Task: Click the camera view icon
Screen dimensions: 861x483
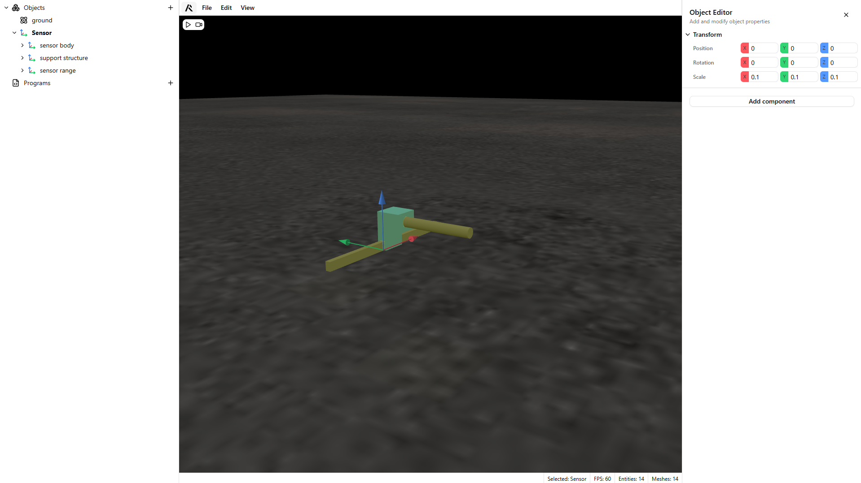Action: point(198,25)
